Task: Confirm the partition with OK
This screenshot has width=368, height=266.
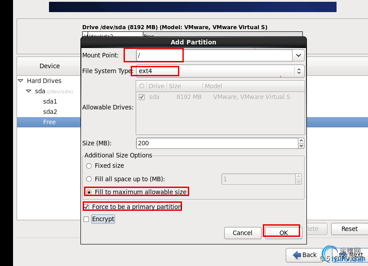Action: (x=284, y=233)
